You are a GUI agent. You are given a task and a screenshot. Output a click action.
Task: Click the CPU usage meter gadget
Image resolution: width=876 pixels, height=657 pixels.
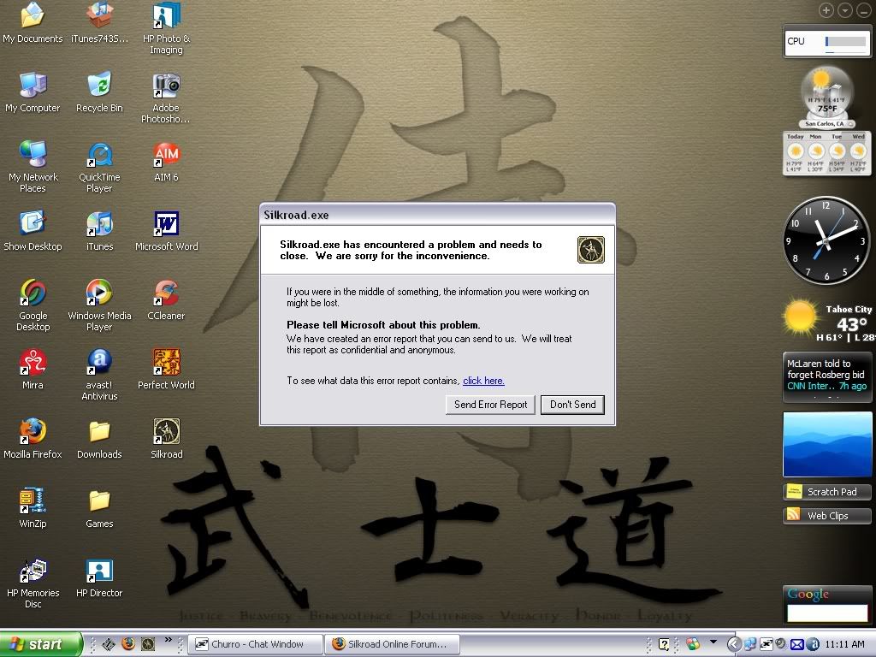click(x=827, y=41)
